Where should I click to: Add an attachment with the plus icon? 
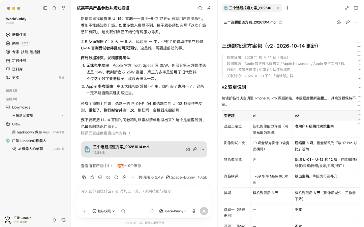84,211
